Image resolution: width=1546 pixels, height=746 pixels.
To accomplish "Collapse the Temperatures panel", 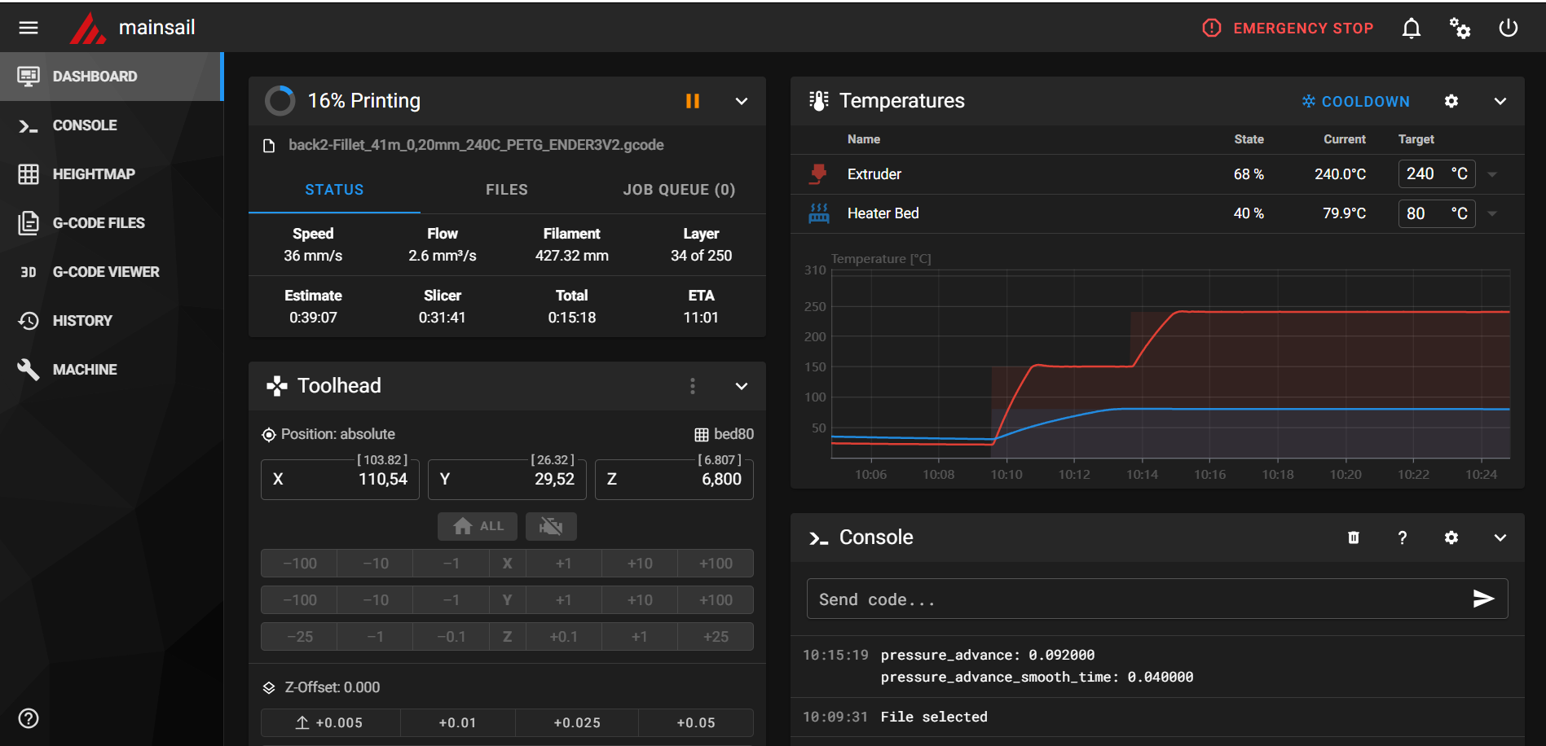I will click(x=1500, y=101).
